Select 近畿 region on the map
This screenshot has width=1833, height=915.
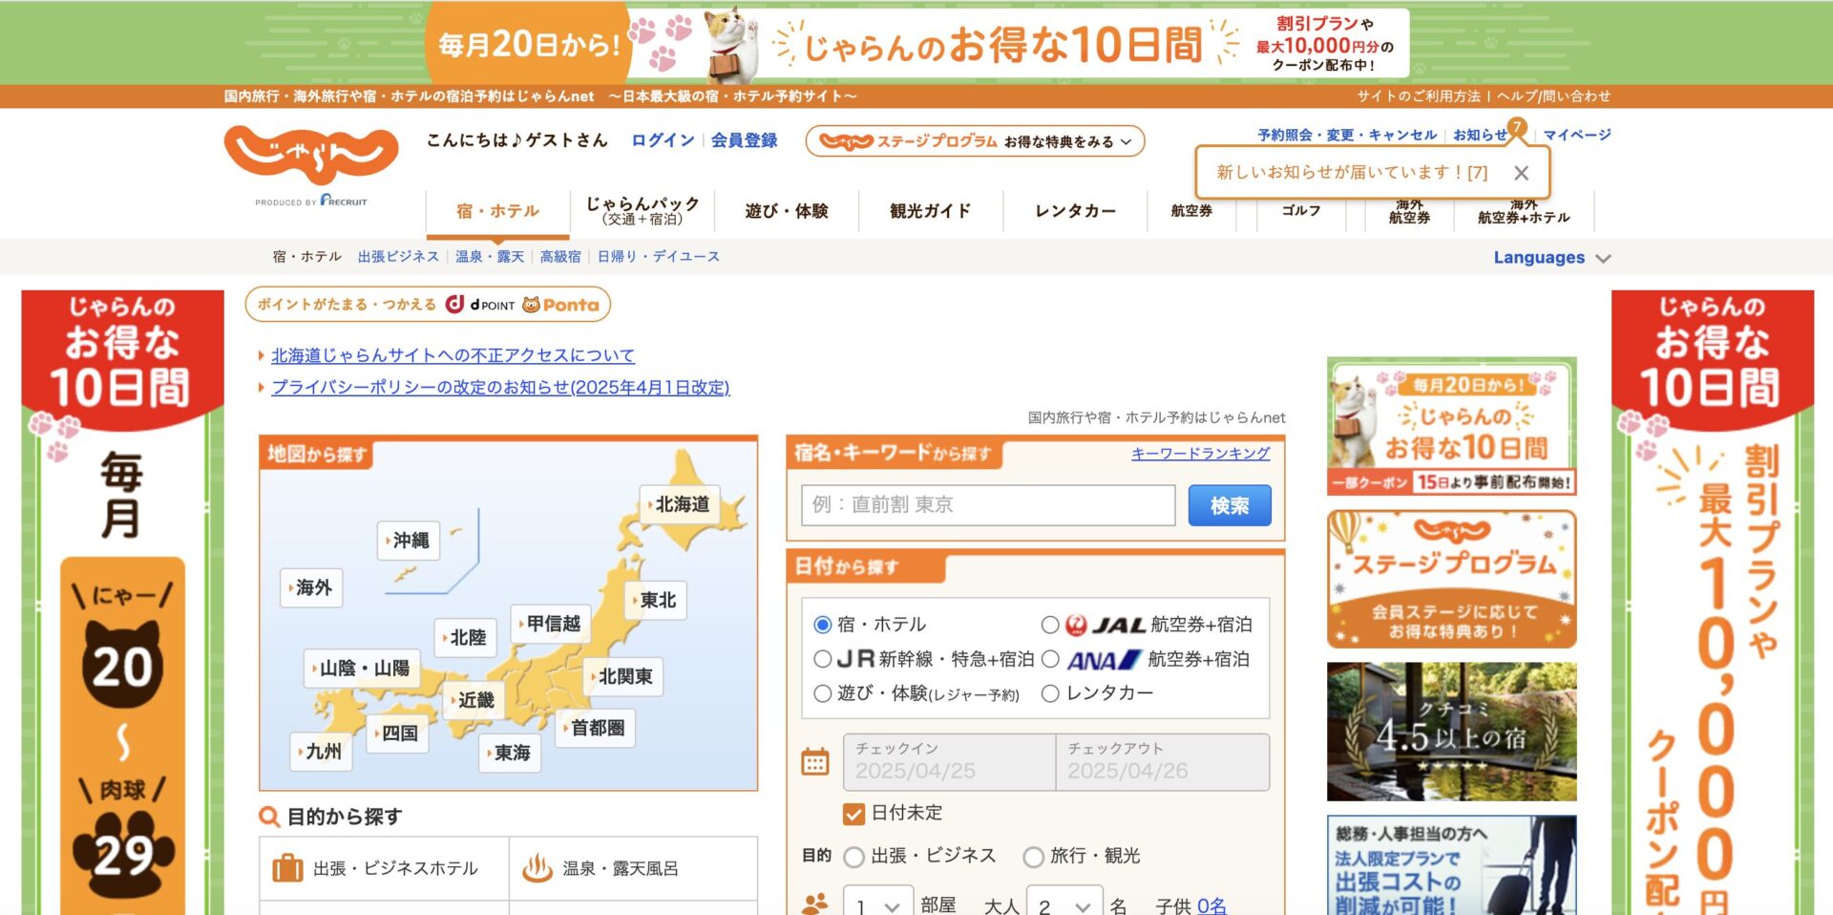click(474, 700)
